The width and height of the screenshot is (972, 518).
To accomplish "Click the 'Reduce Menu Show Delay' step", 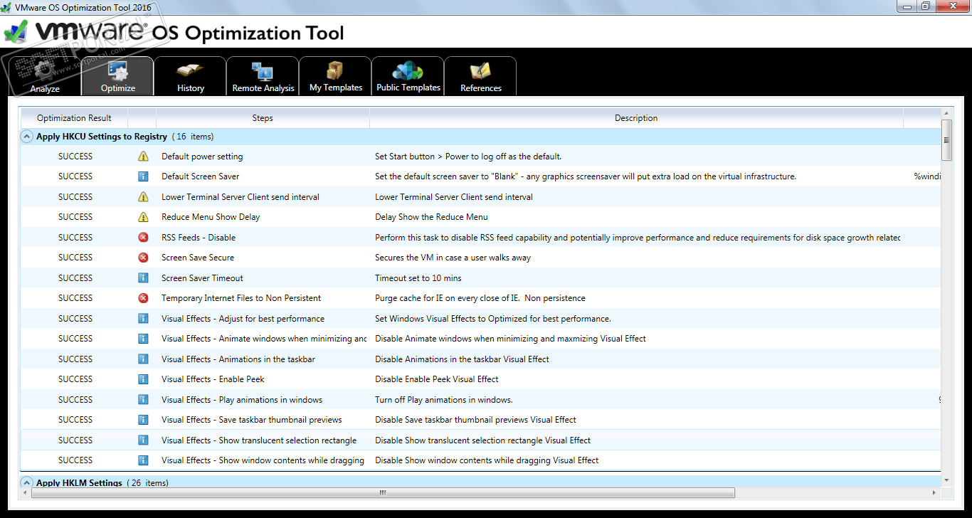I will click(x=211, y=217).
